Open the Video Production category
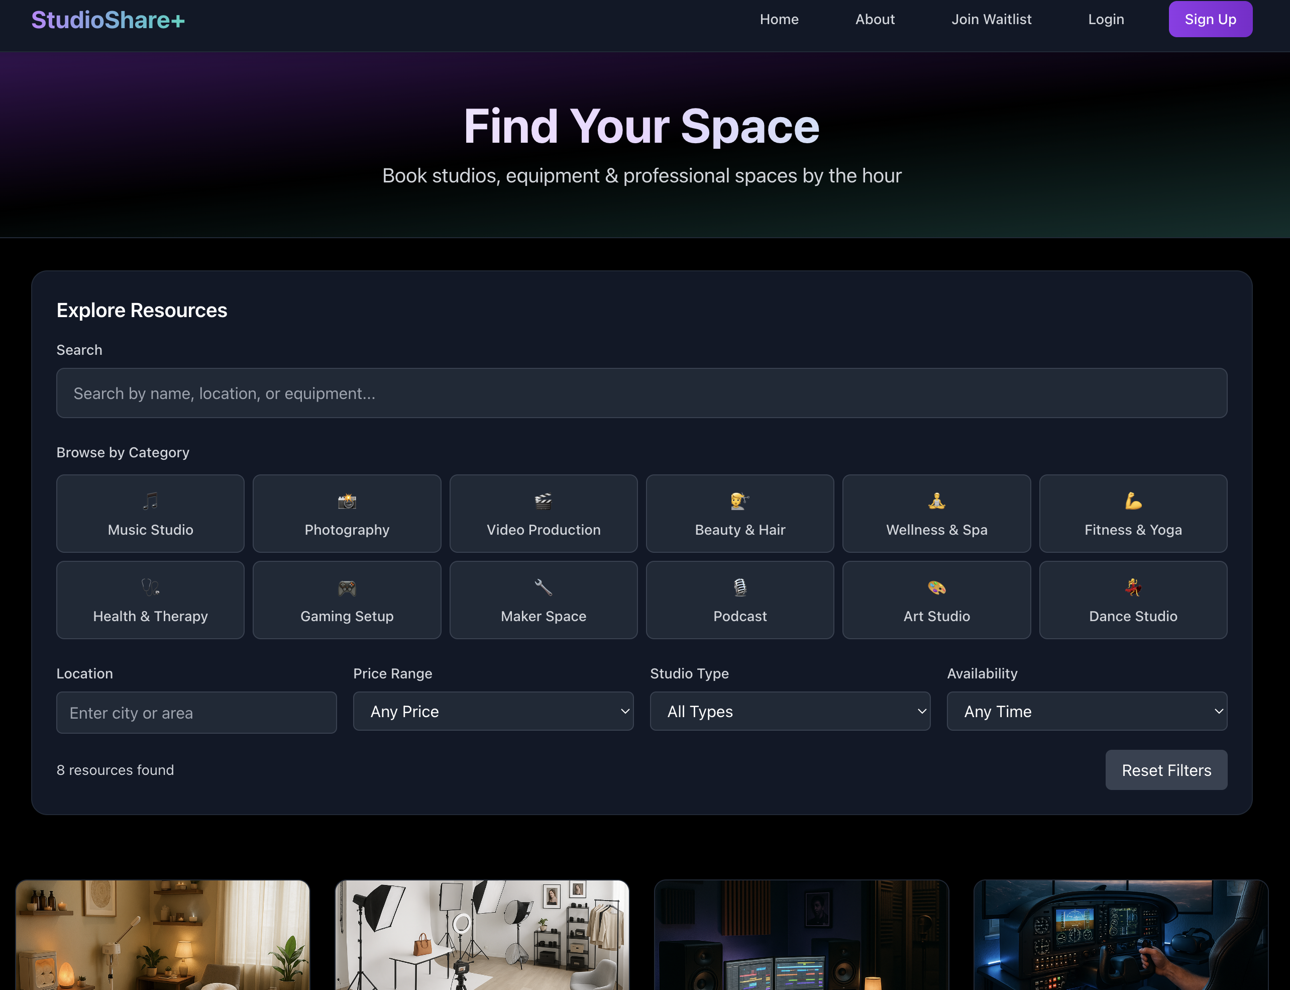This screenshot has height=990, width=1290. [x=543, y=513]
